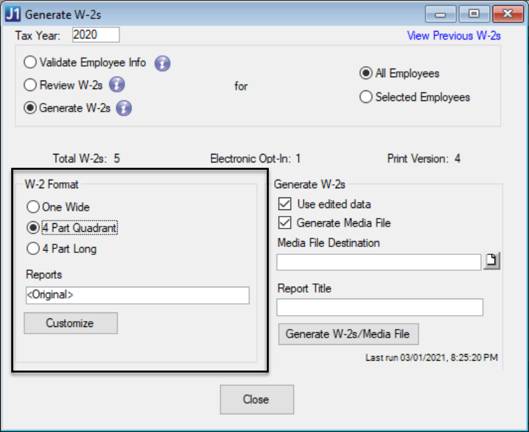Select Validate Employee Info radio button
This screenshot has height=432, width=529.
click(x=30, y=63)
